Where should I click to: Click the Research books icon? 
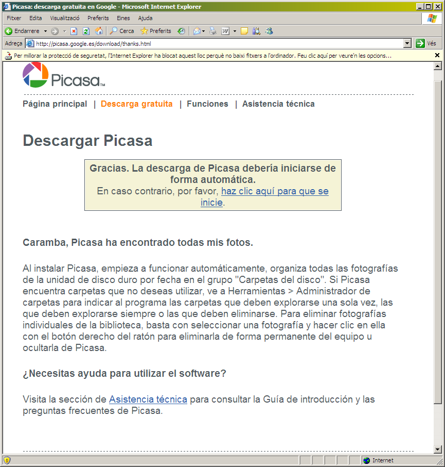click(256, 31)
